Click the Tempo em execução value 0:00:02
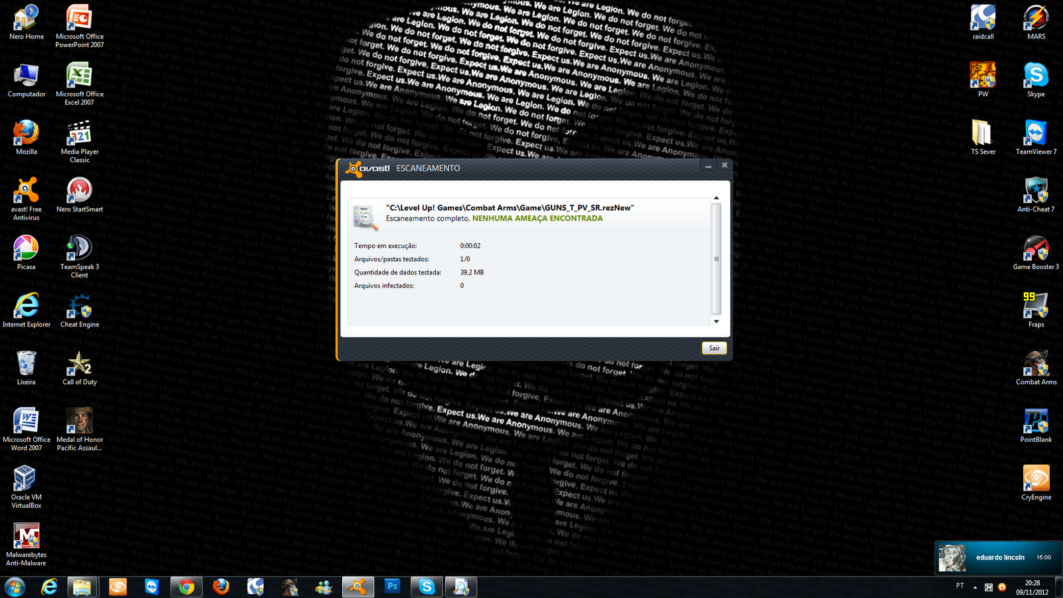Screen dimensions: 1063x598 point(470,246)
